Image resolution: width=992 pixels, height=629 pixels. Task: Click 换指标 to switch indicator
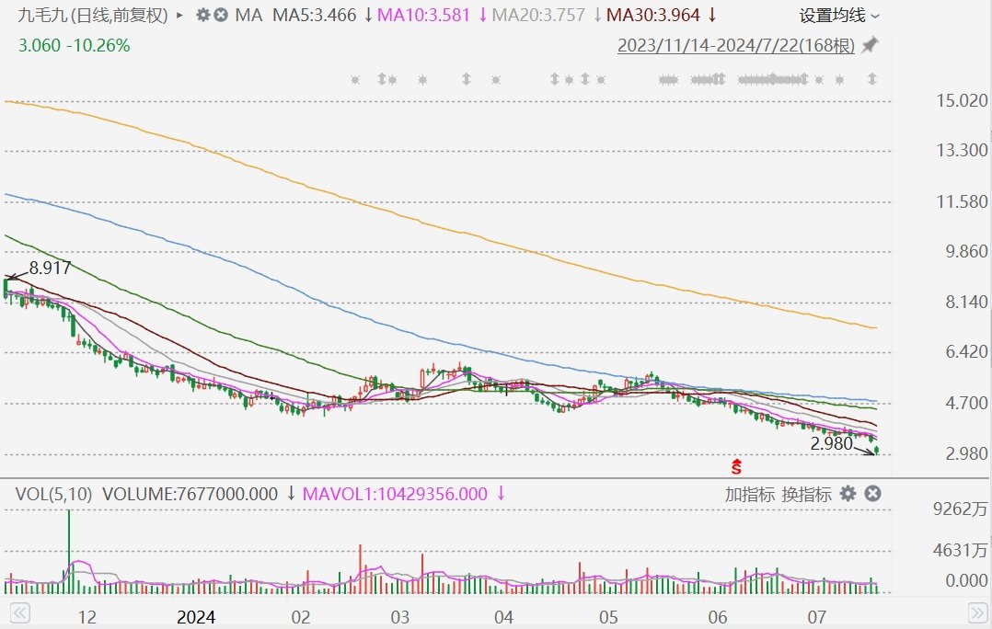pyautogui.click(x=806, y=494)
